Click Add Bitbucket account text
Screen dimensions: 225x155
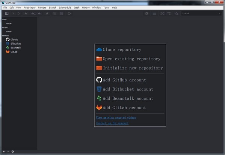pyautogui.click(x=128, y=89)
